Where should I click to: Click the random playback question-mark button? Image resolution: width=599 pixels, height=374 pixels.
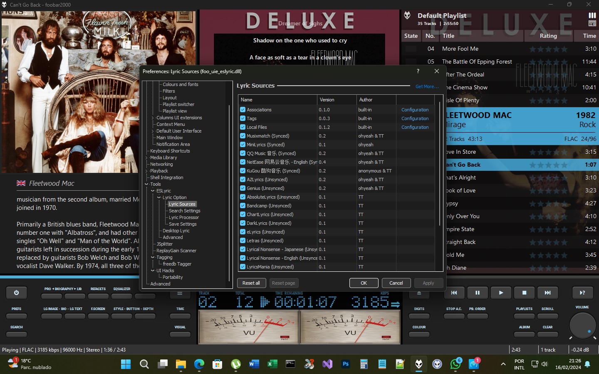coord(582,293)
